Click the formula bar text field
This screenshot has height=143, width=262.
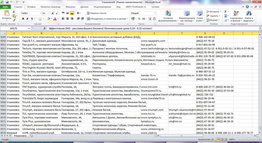(x=153, y=28)
